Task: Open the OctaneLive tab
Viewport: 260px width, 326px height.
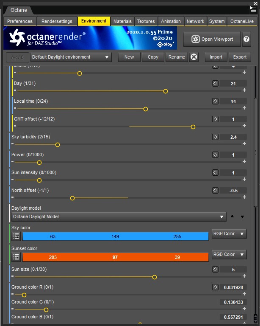Action: coord(242,21)
